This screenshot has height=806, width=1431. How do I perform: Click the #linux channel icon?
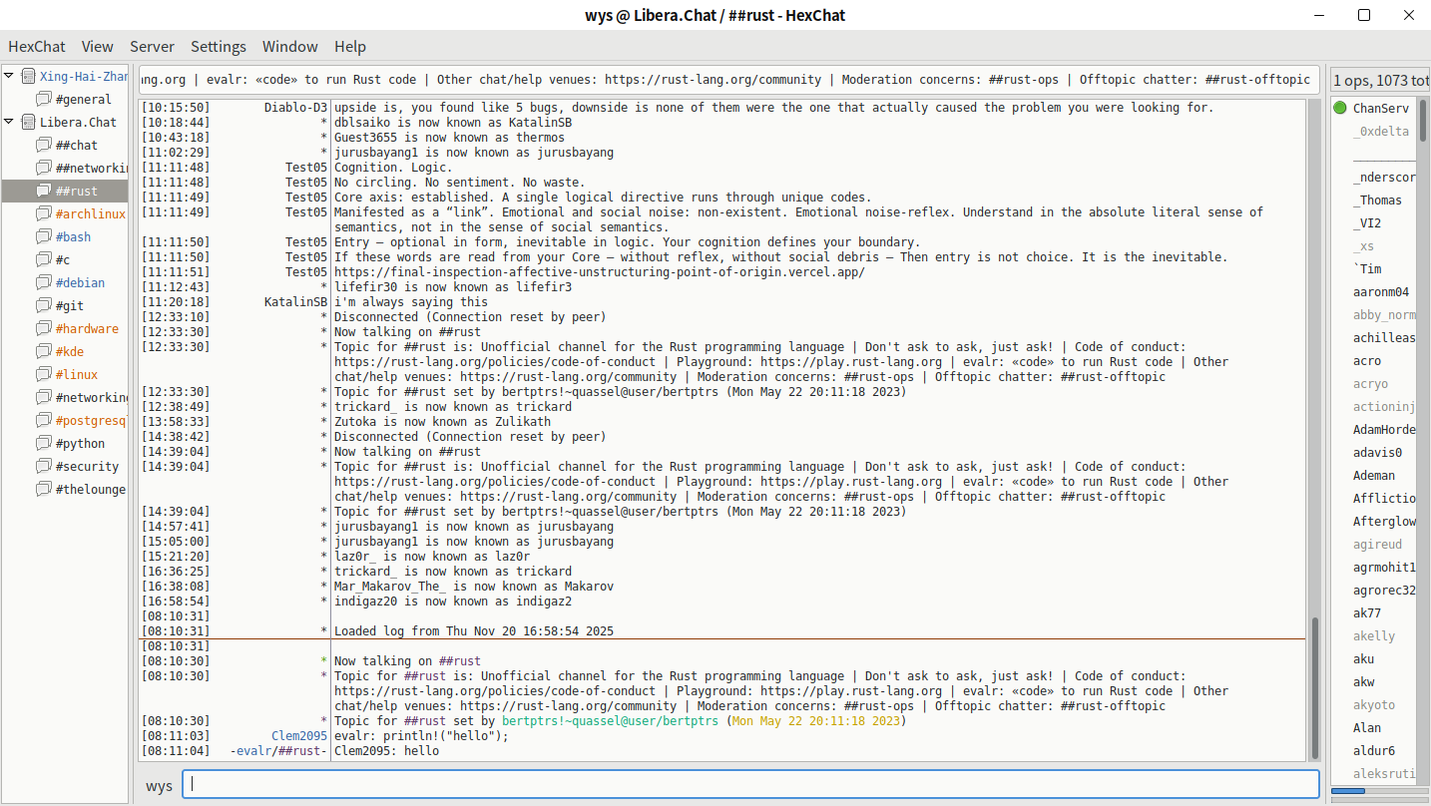(x=44, y=374)
